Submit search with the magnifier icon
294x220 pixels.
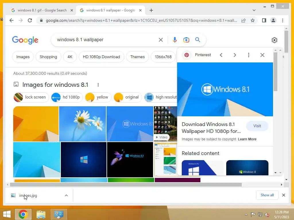pyautogui.click(x=198, y=40)
